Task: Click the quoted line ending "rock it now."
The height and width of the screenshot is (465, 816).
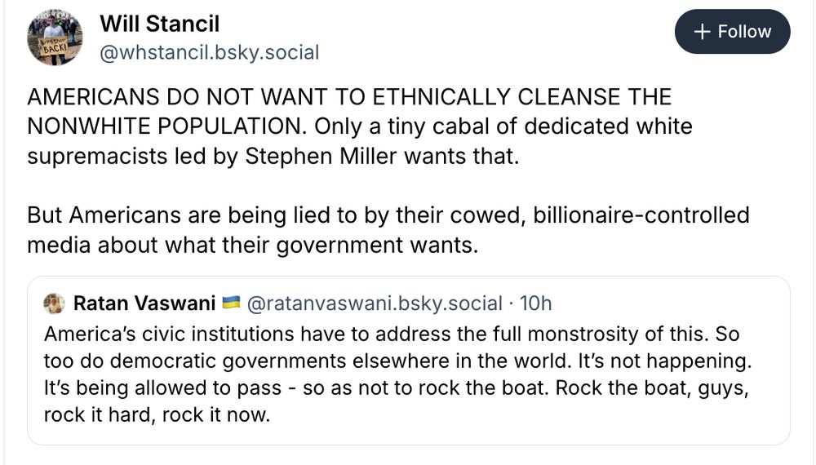Action: coord(157,414)
